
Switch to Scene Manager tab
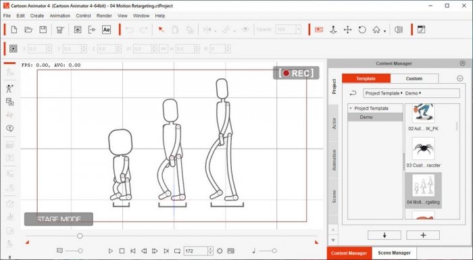pos(394,253)
